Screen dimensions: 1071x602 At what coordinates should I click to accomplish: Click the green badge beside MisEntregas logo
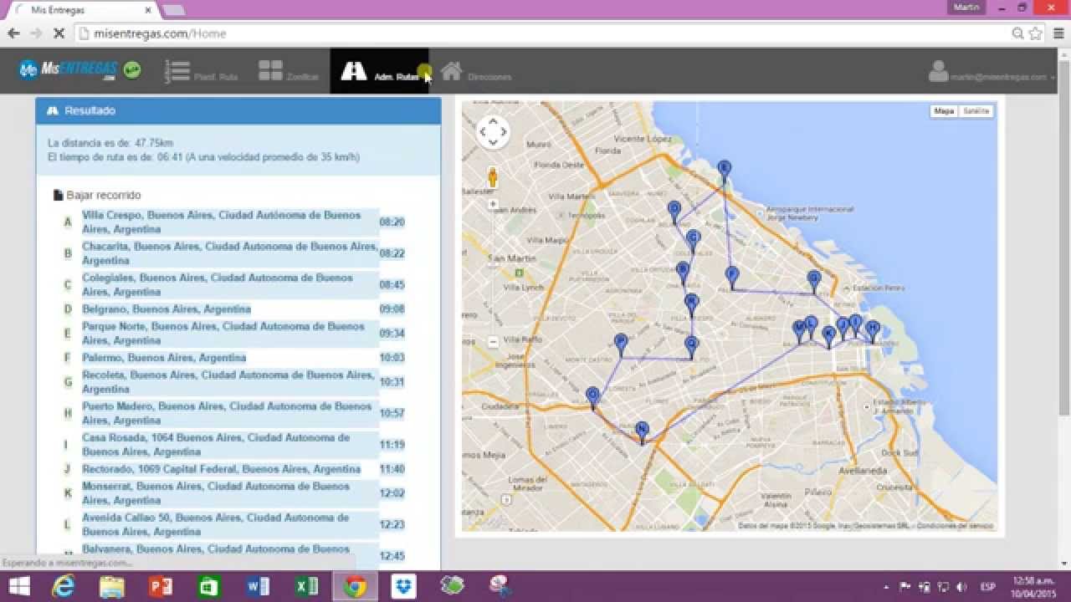(132, 70)
